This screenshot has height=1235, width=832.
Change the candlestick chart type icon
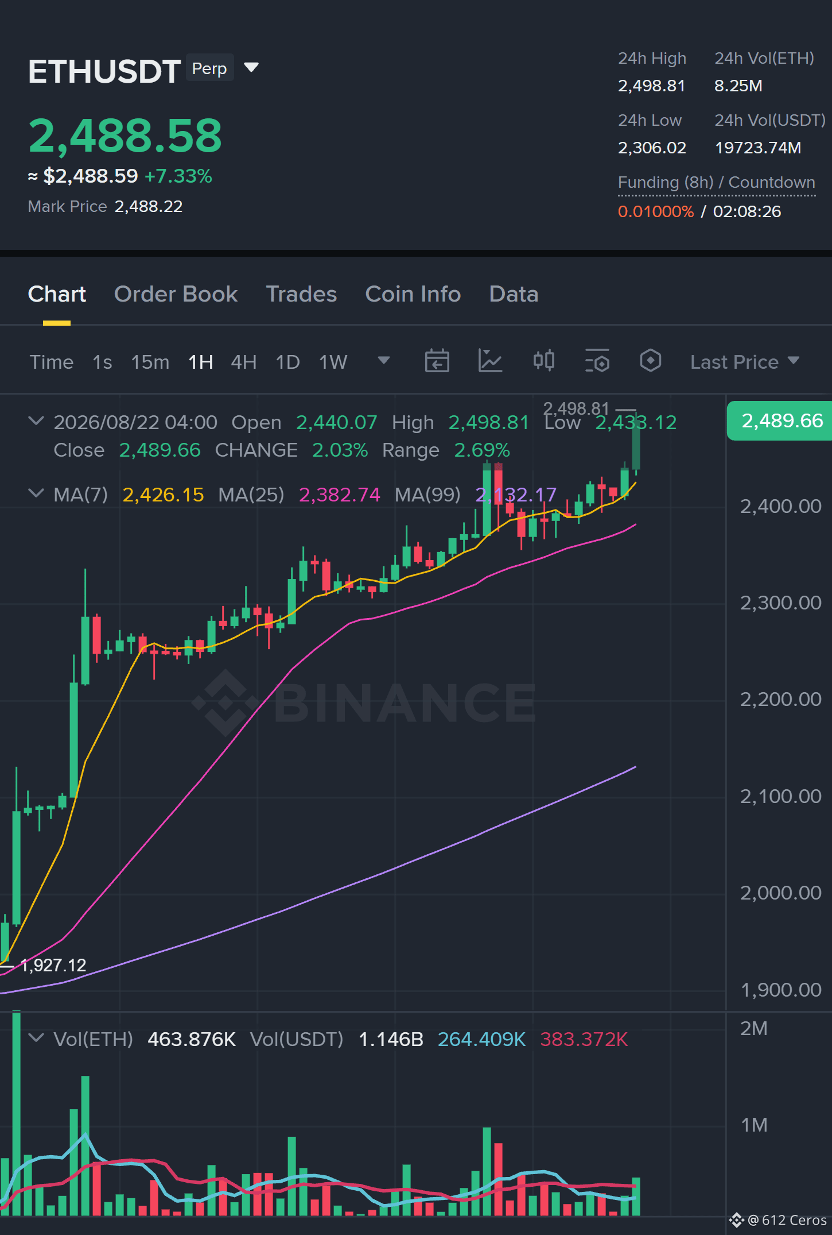(543, 361)
